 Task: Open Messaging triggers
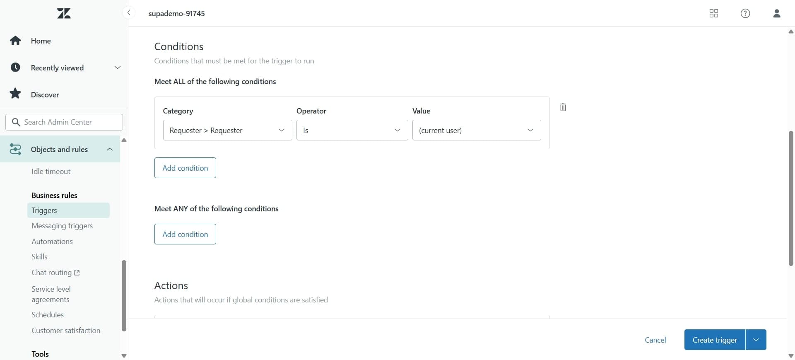(x=62, y=226)
